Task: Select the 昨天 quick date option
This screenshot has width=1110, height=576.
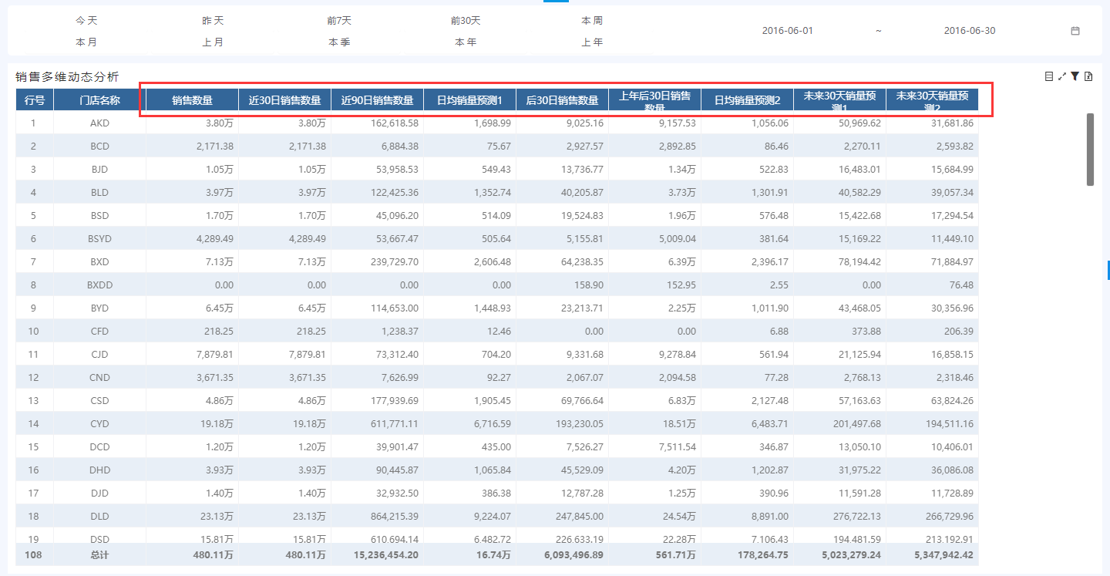Action: 213,21
